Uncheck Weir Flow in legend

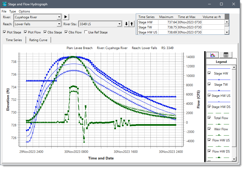pos(209,129)
